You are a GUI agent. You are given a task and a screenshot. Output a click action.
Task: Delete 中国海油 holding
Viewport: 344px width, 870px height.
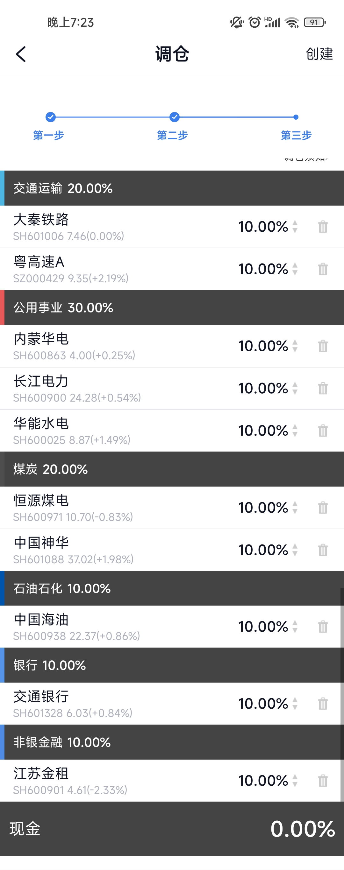[x=323, y=627]
